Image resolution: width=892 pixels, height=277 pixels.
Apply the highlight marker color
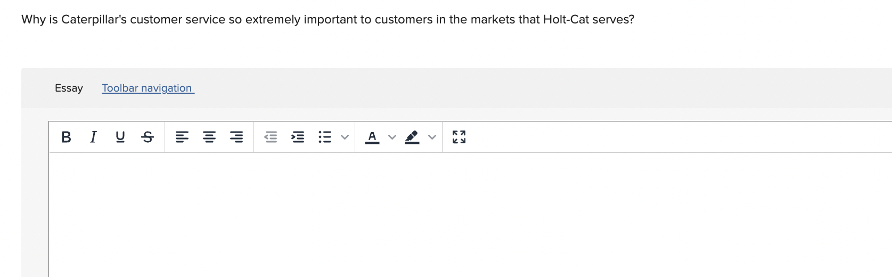412,137
